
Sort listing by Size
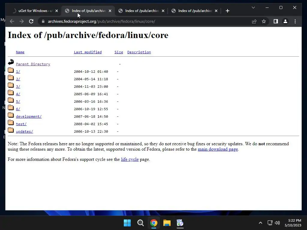[119, 52]
